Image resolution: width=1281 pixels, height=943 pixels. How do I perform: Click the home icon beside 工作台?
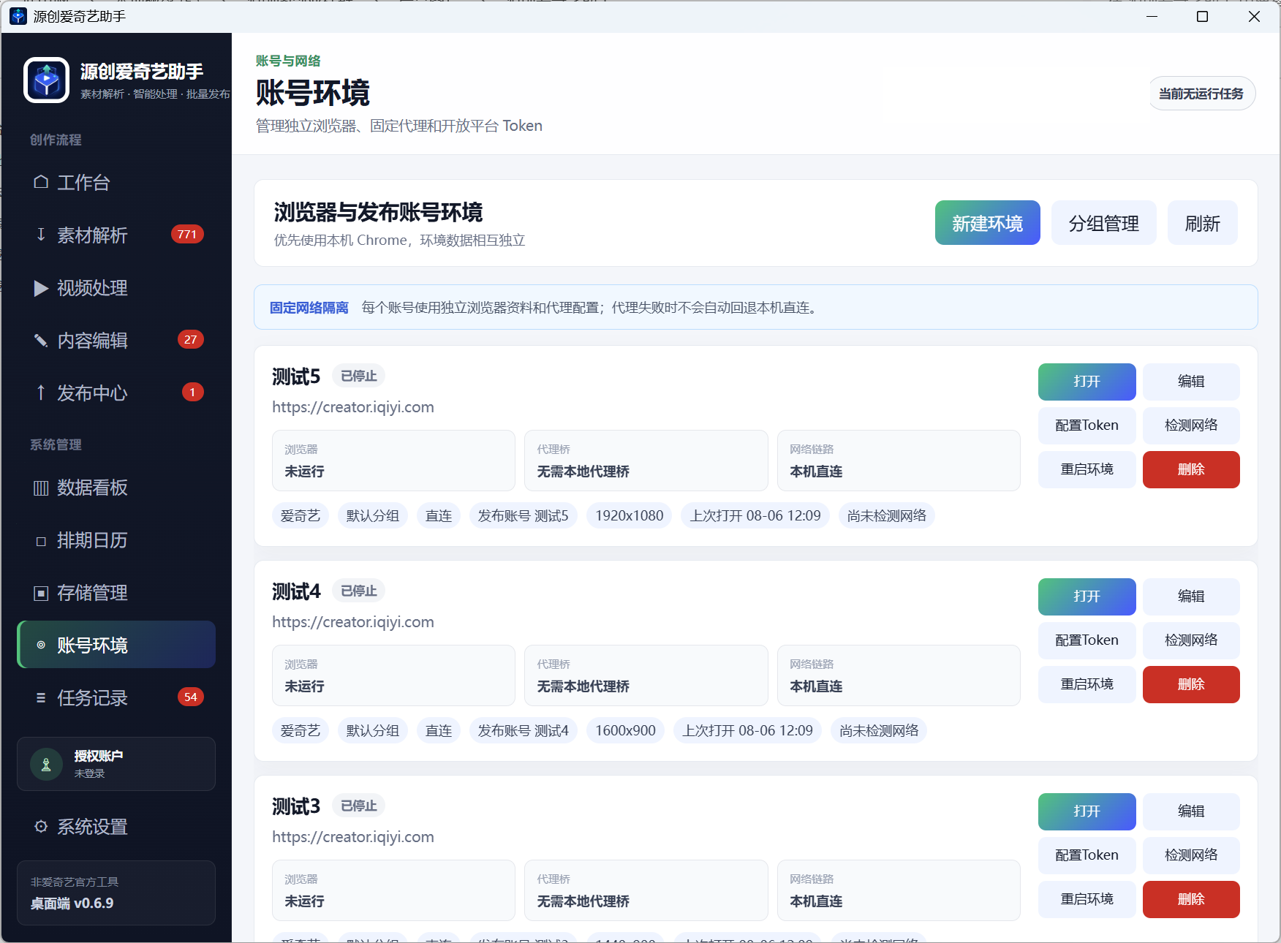point(41,182)
